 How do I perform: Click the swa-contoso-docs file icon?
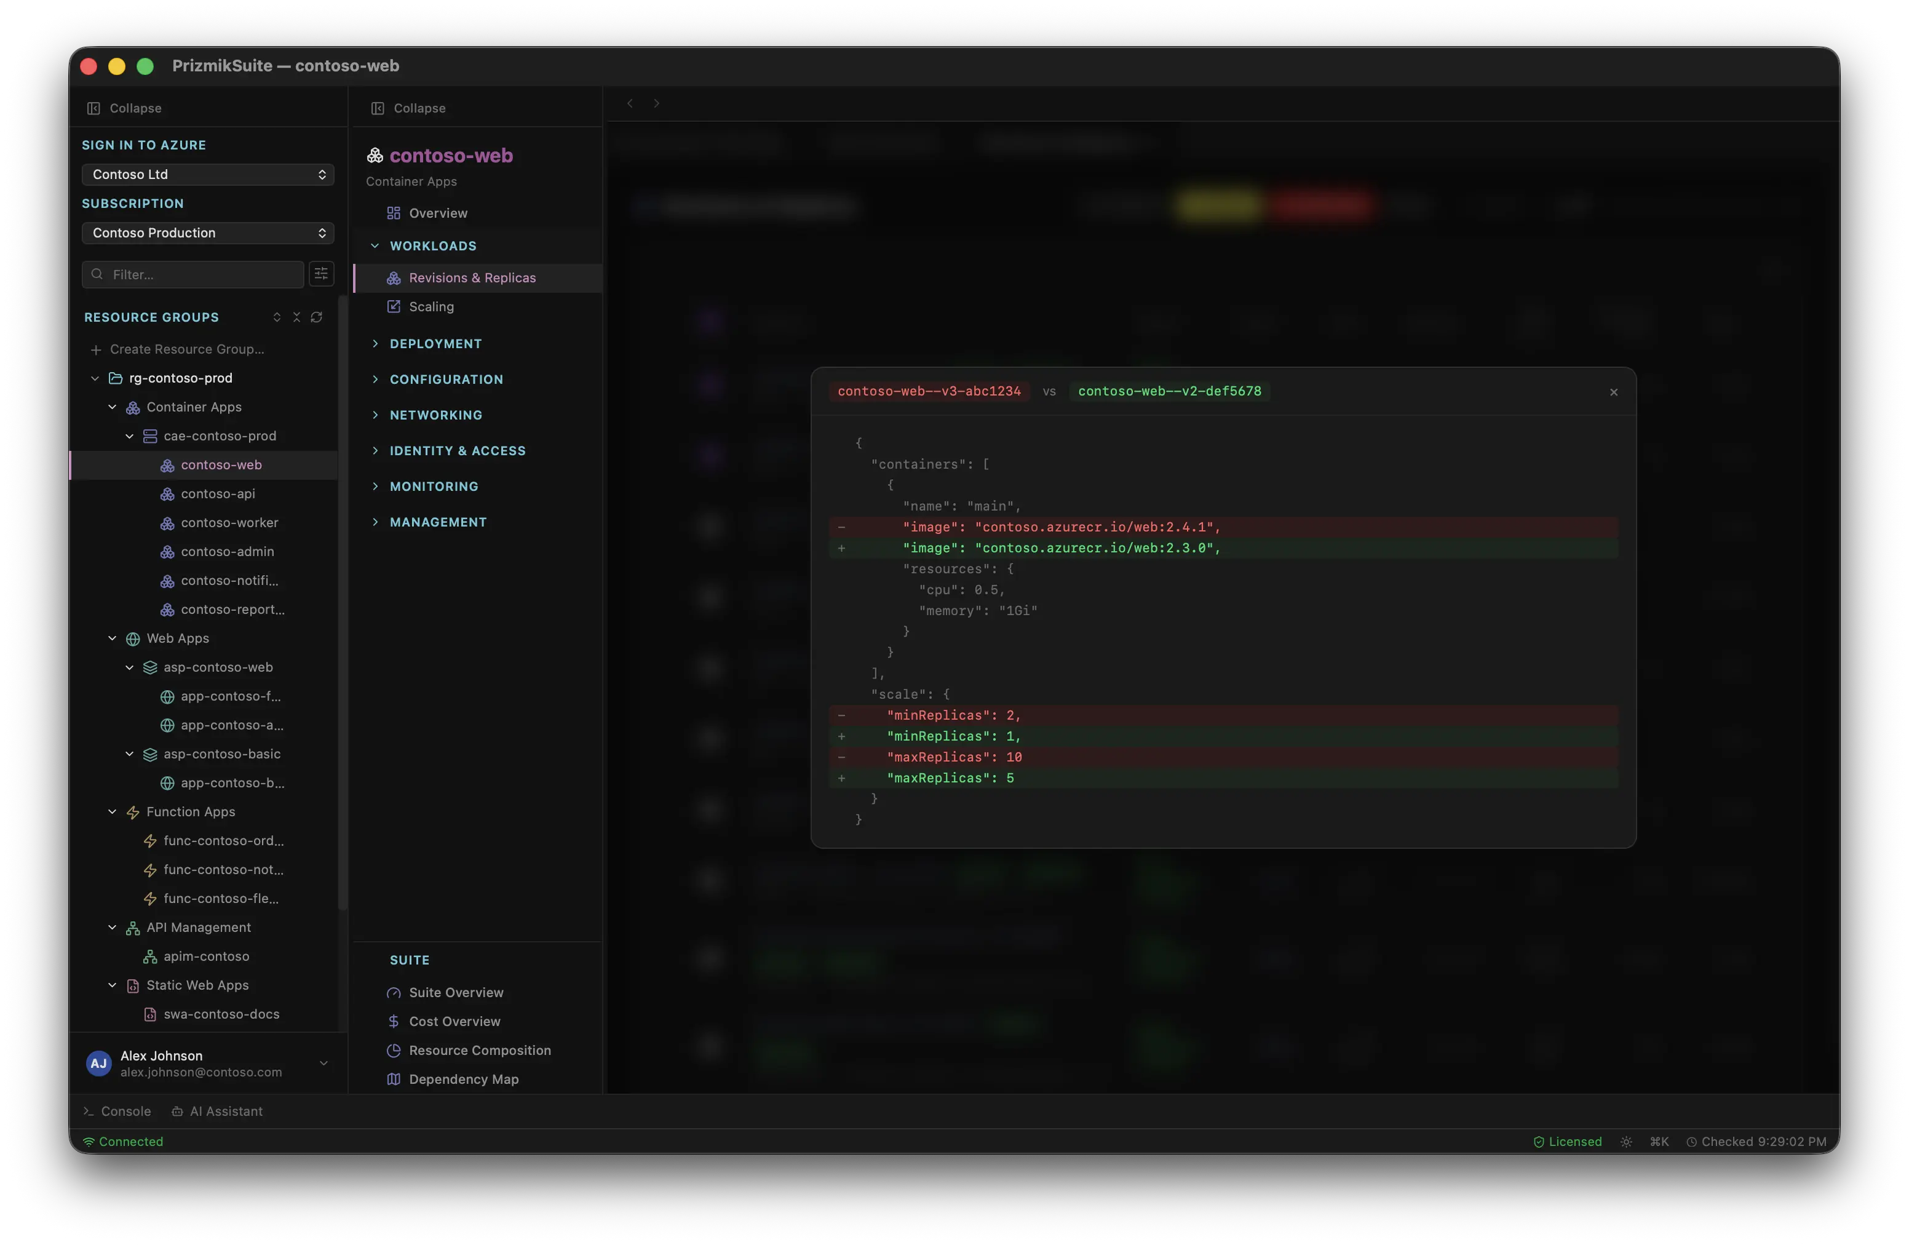coord(150,1014)
